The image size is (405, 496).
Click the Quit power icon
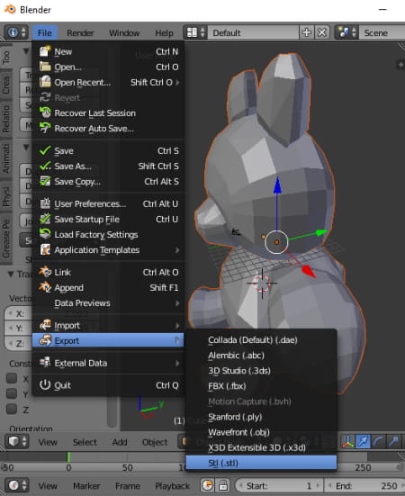coord(45,385)
